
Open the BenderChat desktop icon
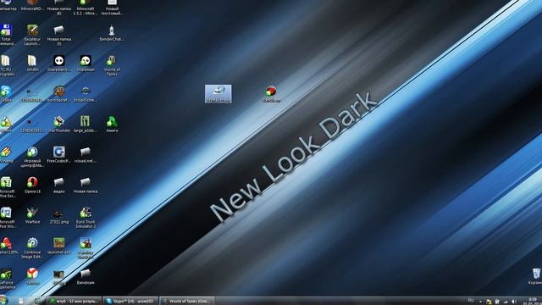pyautogui.click(x=112, y=33)
